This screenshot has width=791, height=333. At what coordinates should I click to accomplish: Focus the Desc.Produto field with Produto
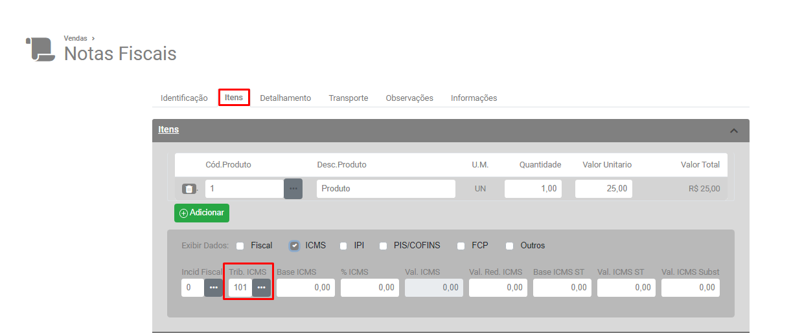click(x=386, y=189)
